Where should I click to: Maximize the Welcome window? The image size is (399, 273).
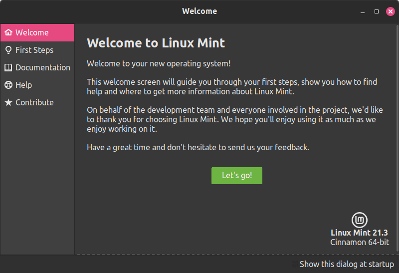pos(377,11)
